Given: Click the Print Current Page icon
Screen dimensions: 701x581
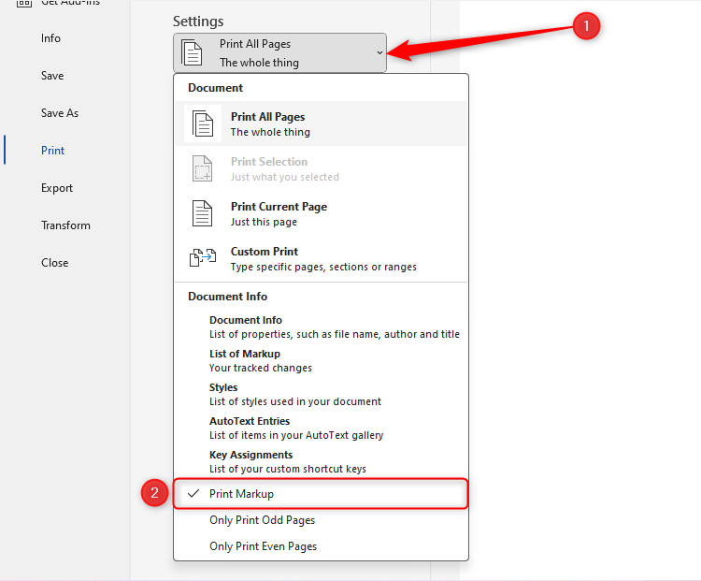Looking at the screenshot, I should tap(203, 213).
